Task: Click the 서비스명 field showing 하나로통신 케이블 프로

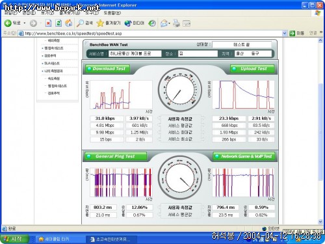Action: (135, 53)
